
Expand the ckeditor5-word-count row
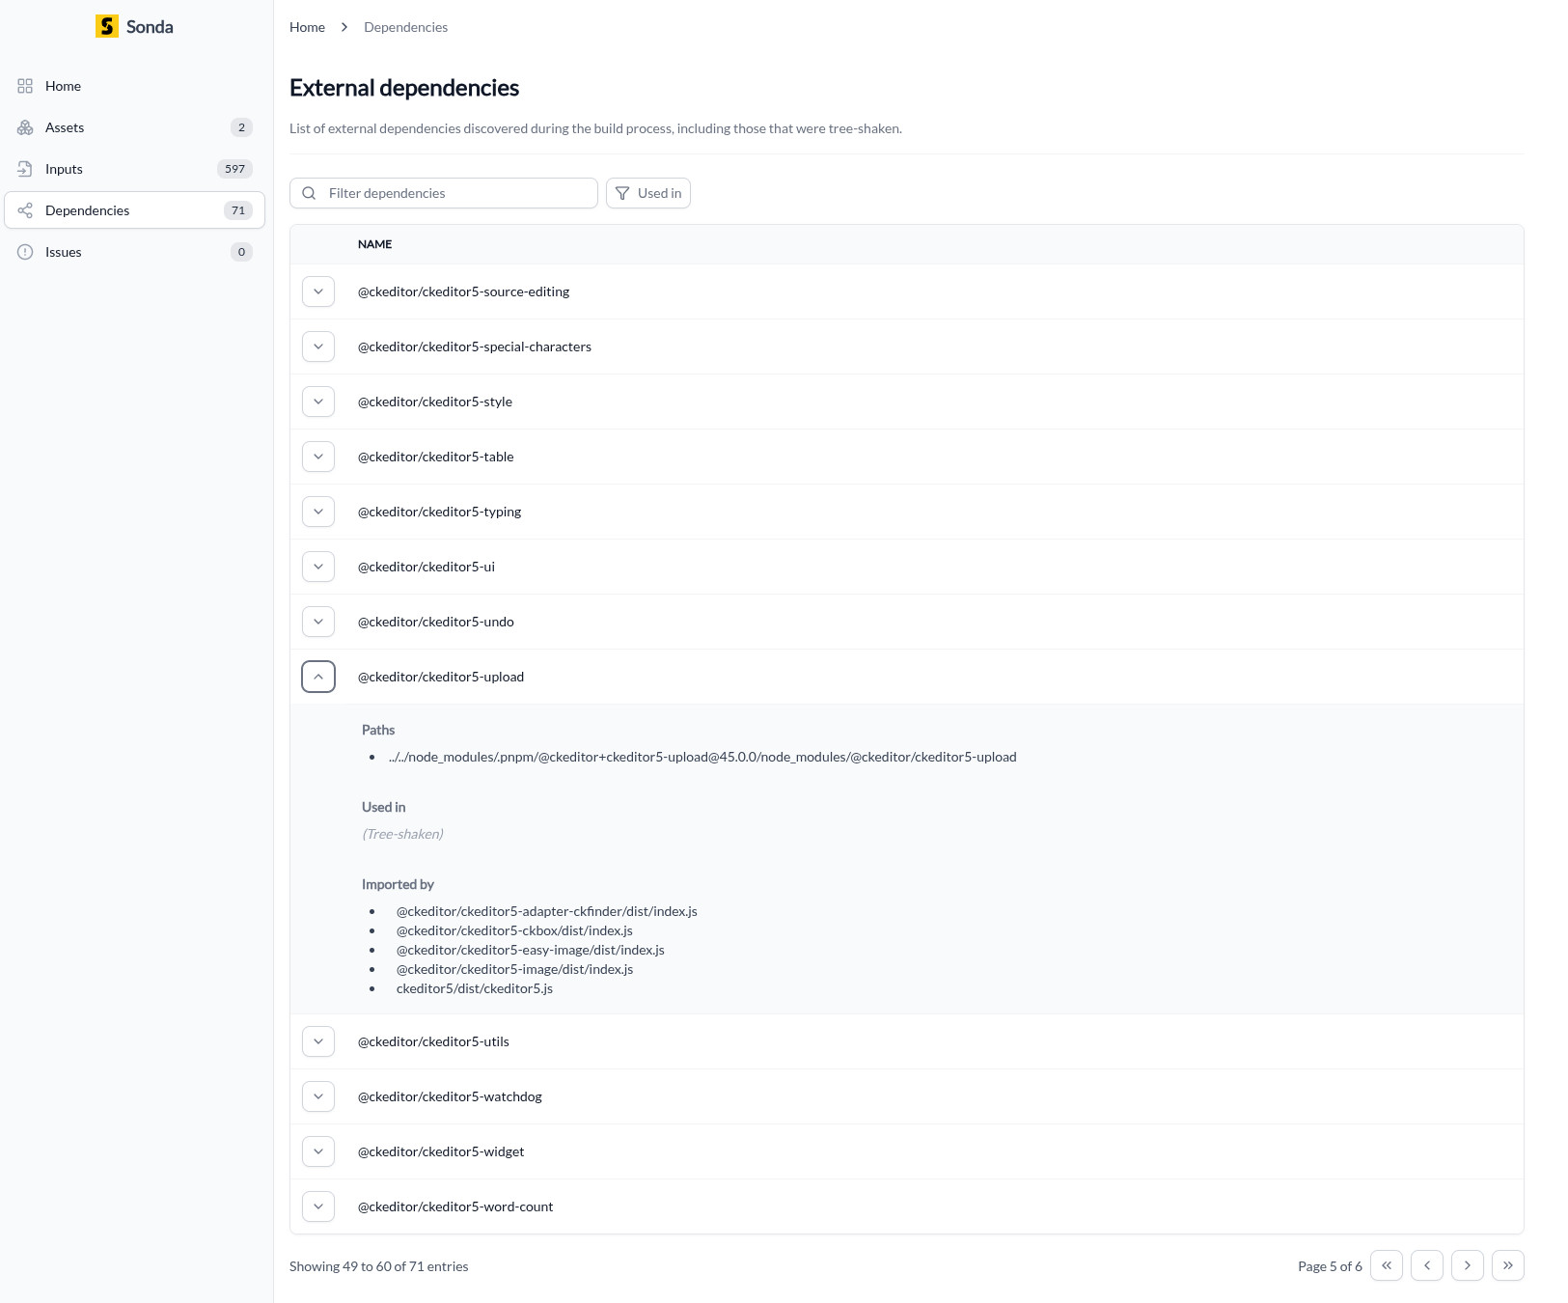click(318, 1206)
